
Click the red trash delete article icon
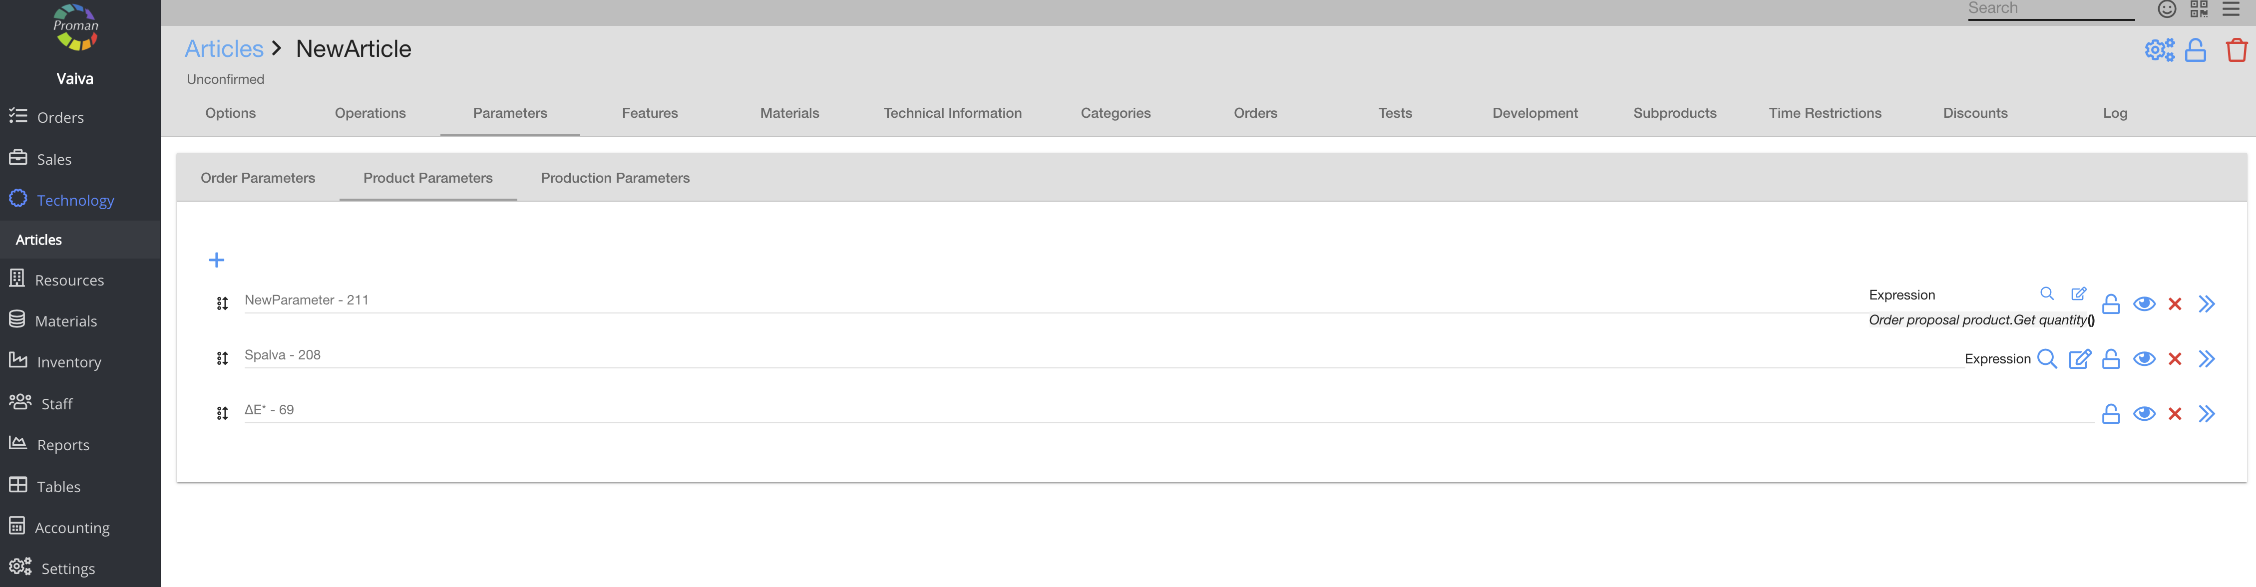point(2236,51)
